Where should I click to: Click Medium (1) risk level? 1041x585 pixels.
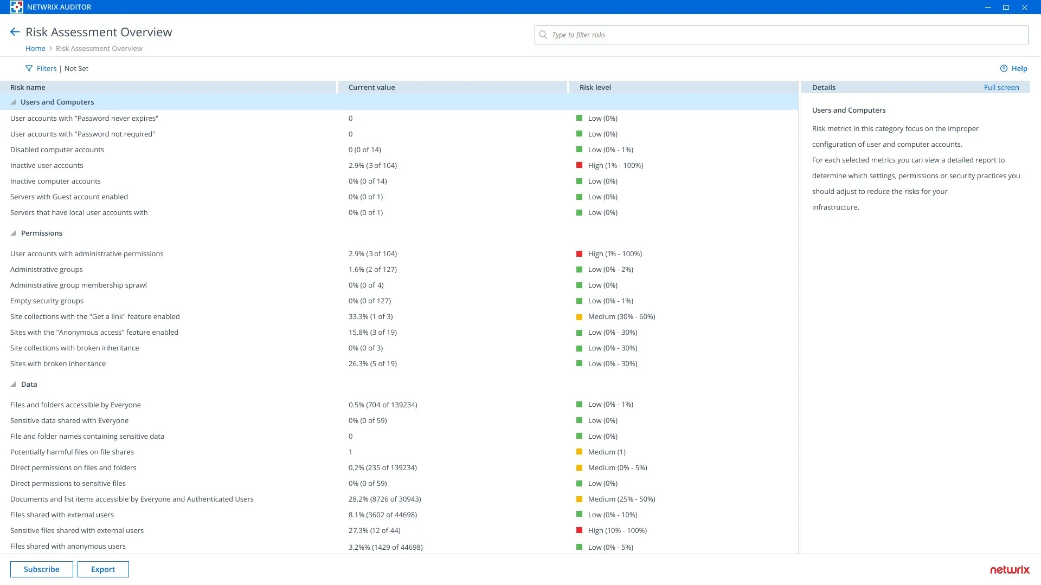click(x=607, y=452)
